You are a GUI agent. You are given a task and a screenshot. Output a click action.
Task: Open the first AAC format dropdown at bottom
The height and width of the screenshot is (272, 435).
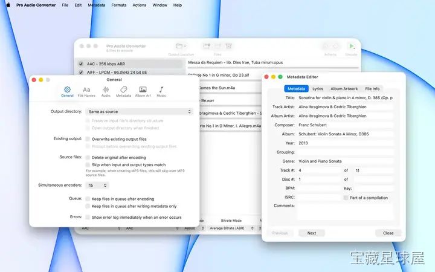coord(101,228)
